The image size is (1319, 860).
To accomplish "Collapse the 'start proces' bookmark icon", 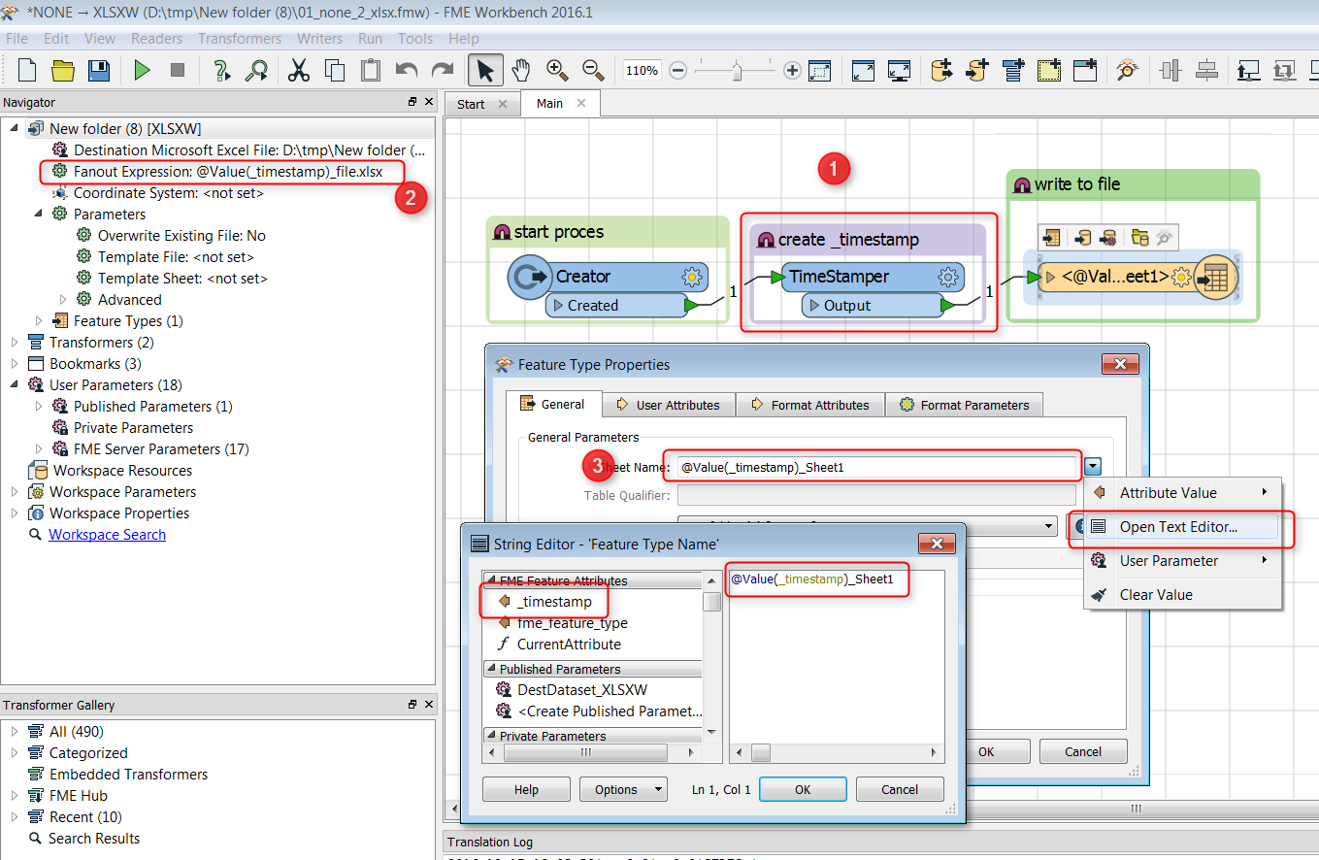I will coord(502,232).
